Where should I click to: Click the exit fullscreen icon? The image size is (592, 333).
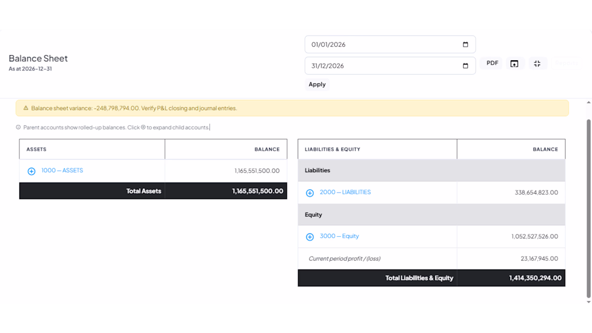[x=537, y=63]
